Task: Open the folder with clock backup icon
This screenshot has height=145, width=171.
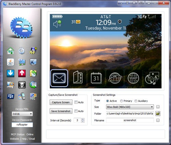Action: click(33, 74)
